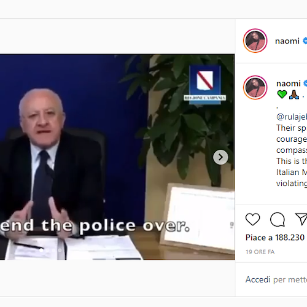This screenshot has height=307, width=307.
Task: Share the post using the paper plane icon
Action: pos(301,219)
